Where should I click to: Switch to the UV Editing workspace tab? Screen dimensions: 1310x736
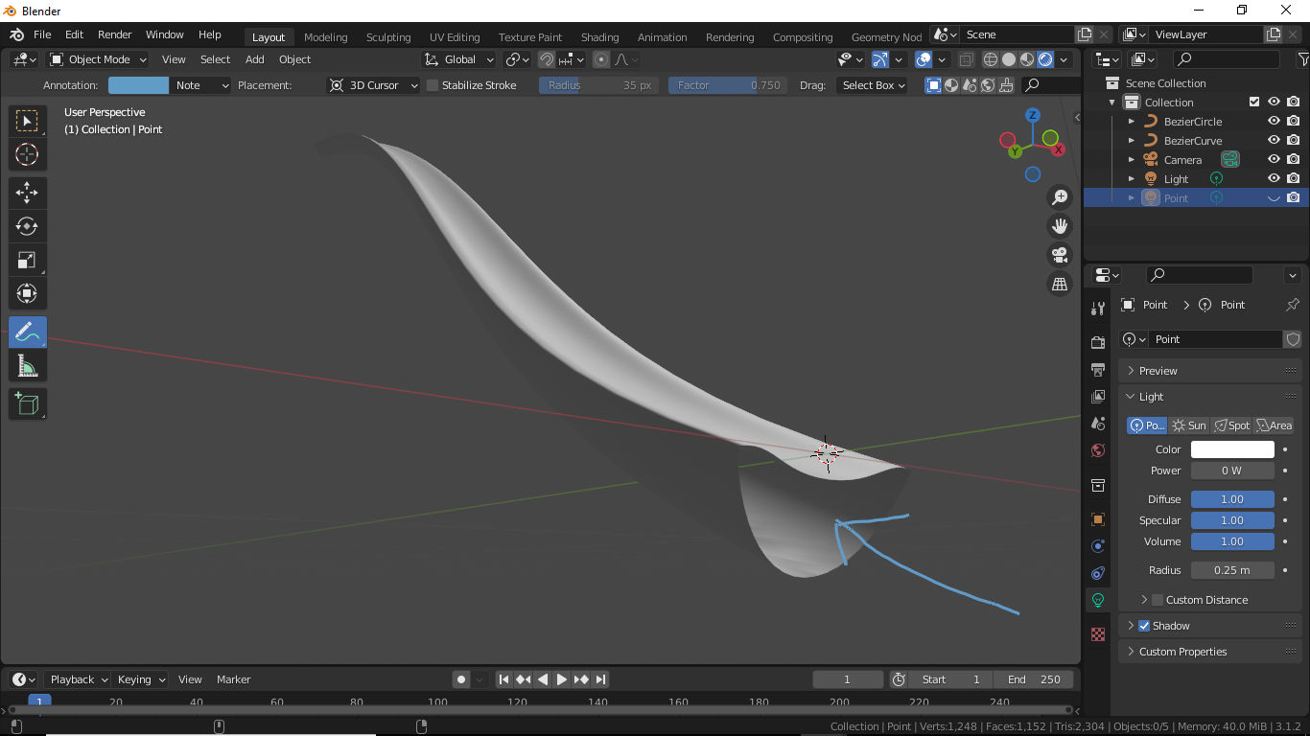tap(455, 37)
